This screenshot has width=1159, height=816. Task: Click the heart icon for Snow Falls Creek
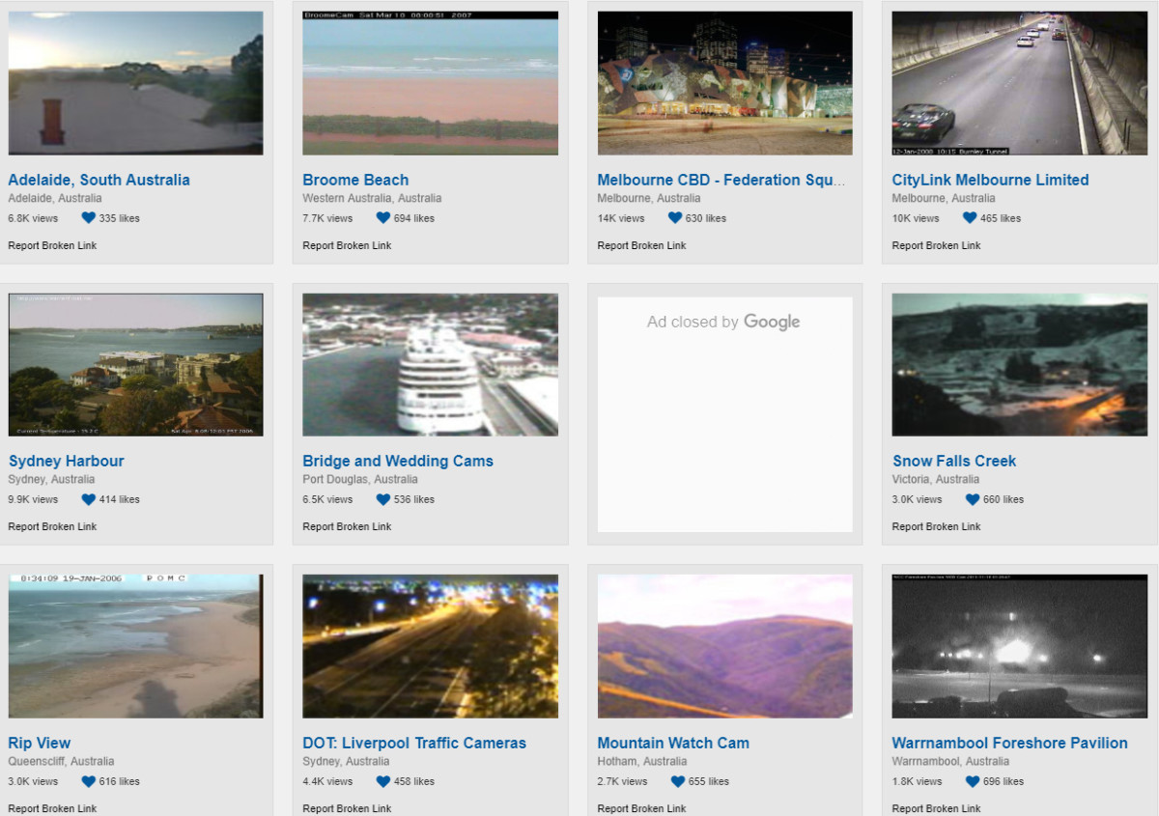point(972,499)
